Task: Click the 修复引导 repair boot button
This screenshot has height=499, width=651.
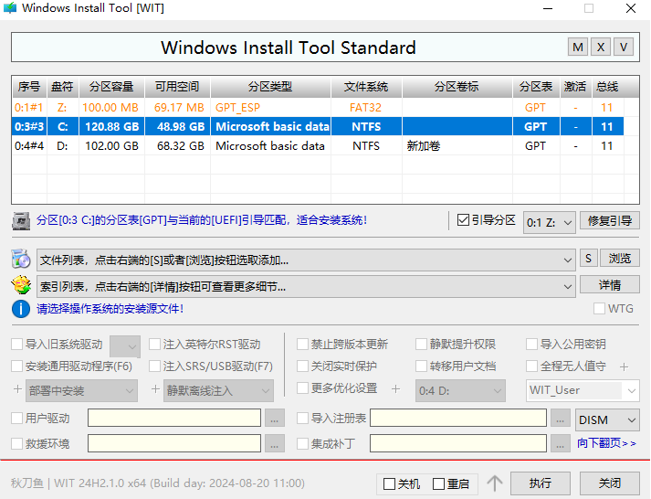Action: click(610, 220)
